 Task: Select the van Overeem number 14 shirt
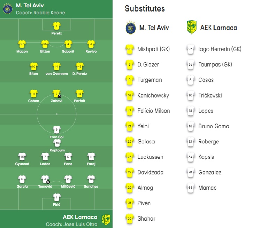56,66
